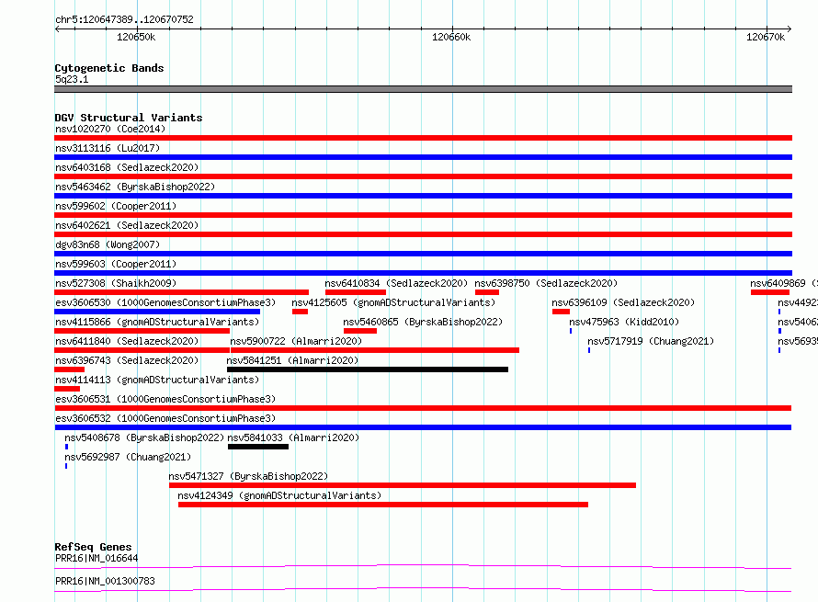Click the nsv527308 (Shaikh2009) label
The width and height of the screenshot is (818, 602).
(116, 283)
